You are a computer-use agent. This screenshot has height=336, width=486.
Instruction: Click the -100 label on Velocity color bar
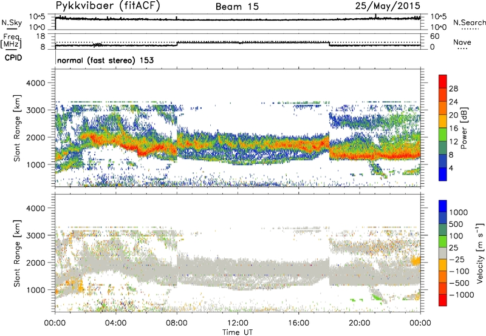click(x=459, y=271)
